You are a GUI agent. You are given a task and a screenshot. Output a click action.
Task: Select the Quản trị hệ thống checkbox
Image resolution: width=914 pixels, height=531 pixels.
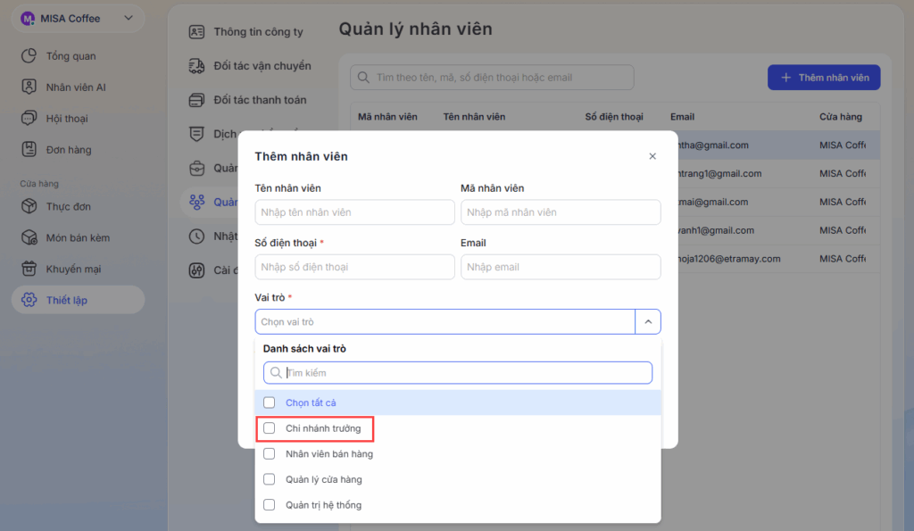[270, 505]
